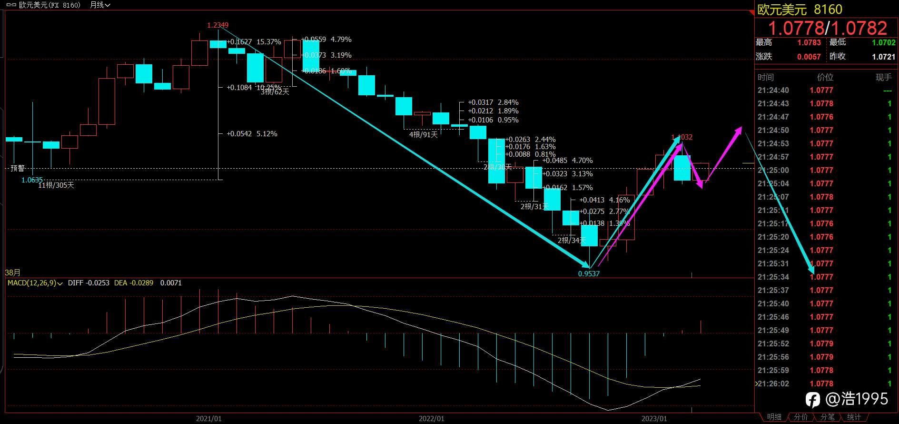Click the 0.9537 low price label
Viewport: 899px width, 424px height.
point(589,273)
